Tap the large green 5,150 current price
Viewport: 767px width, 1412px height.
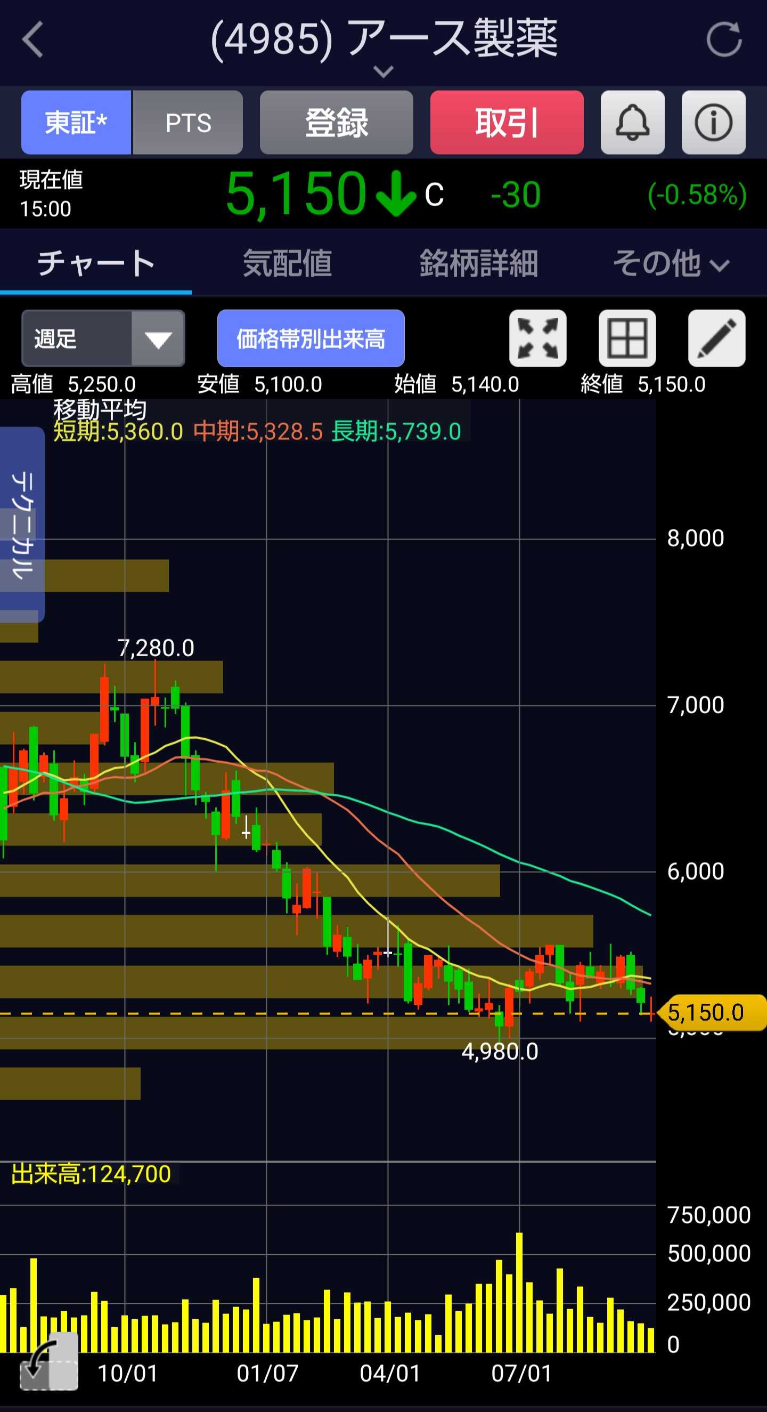(x=296, y=194)
